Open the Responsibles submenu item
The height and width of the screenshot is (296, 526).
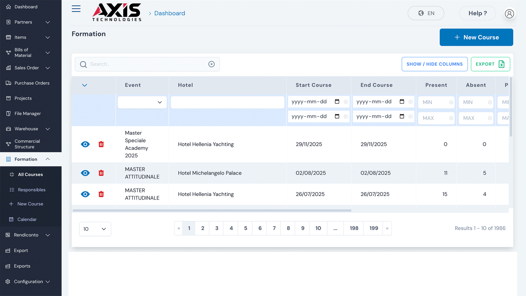click(32, 190)
